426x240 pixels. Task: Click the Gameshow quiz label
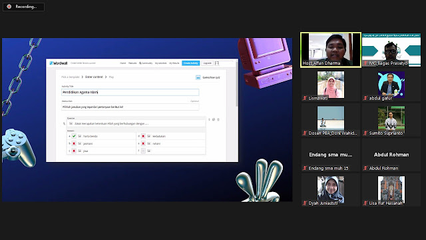tap(211, 77)
